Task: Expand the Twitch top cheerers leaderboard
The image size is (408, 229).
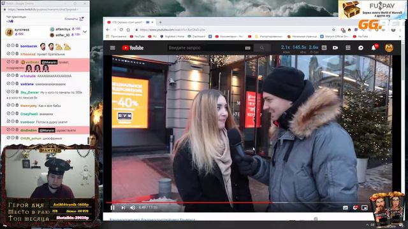Action: 85,32
